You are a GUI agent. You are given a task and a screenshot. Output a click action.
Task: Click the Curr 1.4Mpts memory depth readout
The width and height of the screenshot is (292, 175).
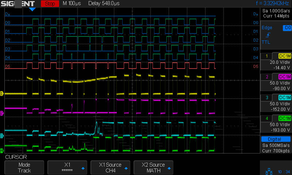point(276,16)
